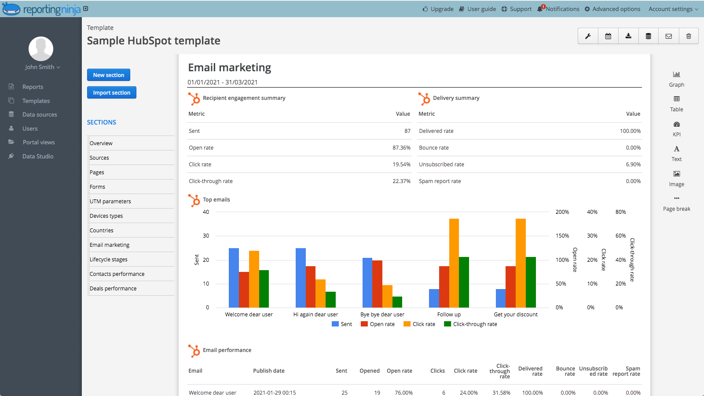Image resolution: width=704 pixels, height=396 pixels.
Task: Open the calendar date range icon
Action: (608, 36)
